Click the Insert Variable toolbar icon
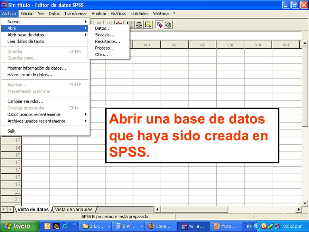Viewport: 309px width, 232px height. click(119, 23)
